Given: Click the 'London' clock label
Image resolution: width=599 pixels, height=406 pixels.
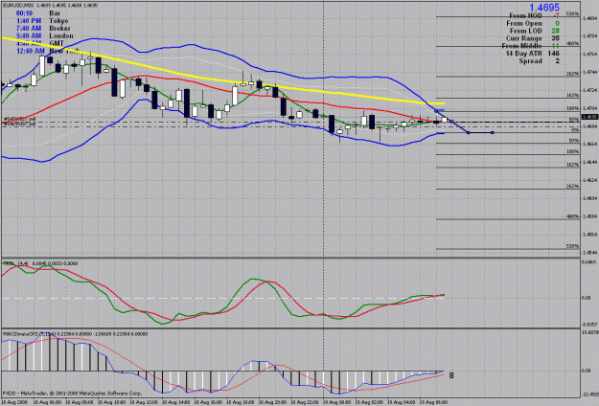Looking at the screenshot, I should [x=61, y=35].
